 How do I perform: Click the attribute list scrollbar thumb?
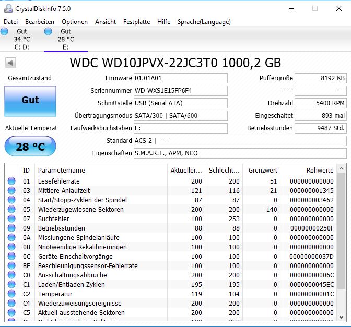point(342,231)
